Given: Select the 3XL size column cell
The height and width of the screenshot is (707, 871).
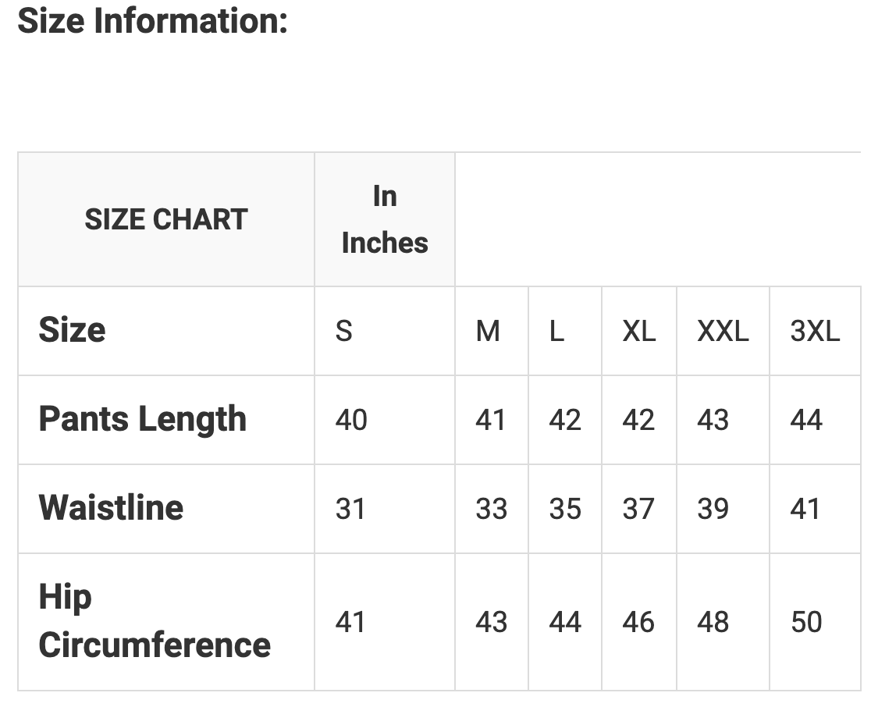Looking at the screenshot, I should coord(815,332).
